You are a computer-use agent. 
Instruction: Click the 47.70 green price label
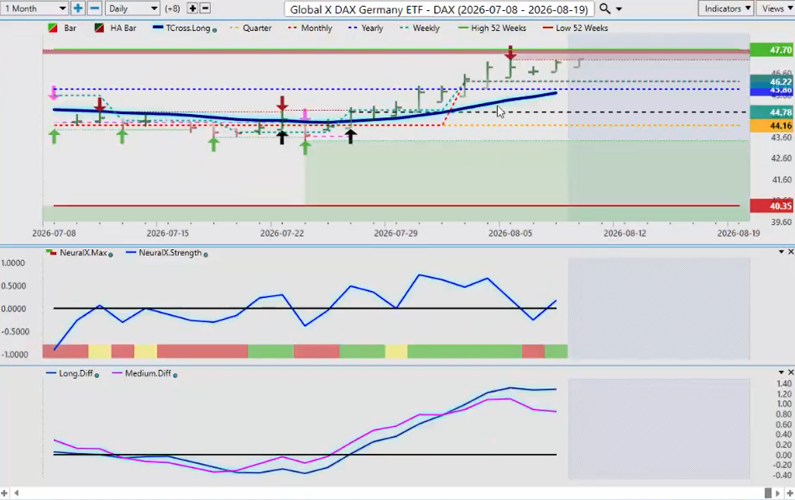tap(771, 49)
